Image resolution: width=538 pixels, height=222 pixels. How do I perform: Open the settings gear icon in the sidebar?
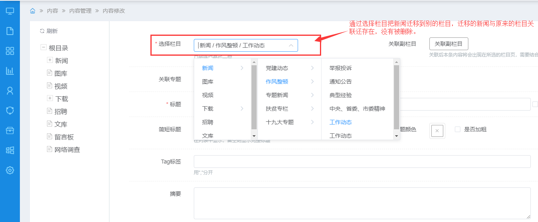pos(10,170)
